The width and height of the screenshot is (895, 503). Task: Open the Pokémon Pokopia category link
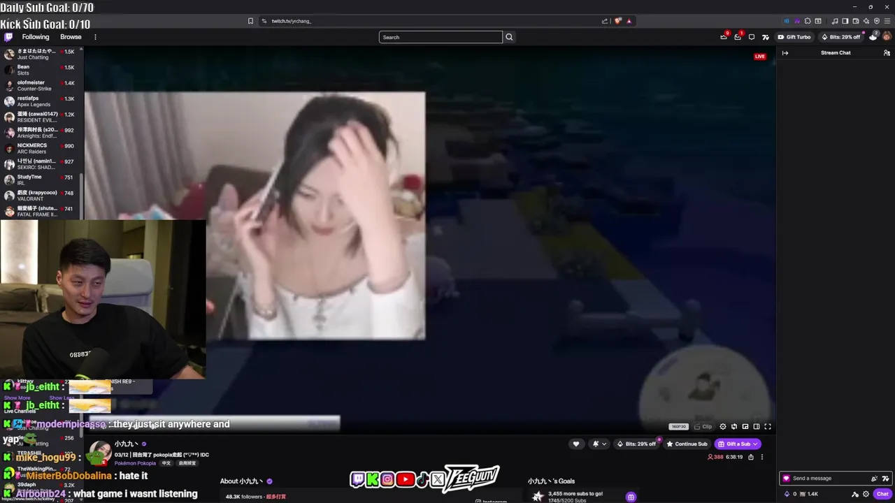[135, 463]
